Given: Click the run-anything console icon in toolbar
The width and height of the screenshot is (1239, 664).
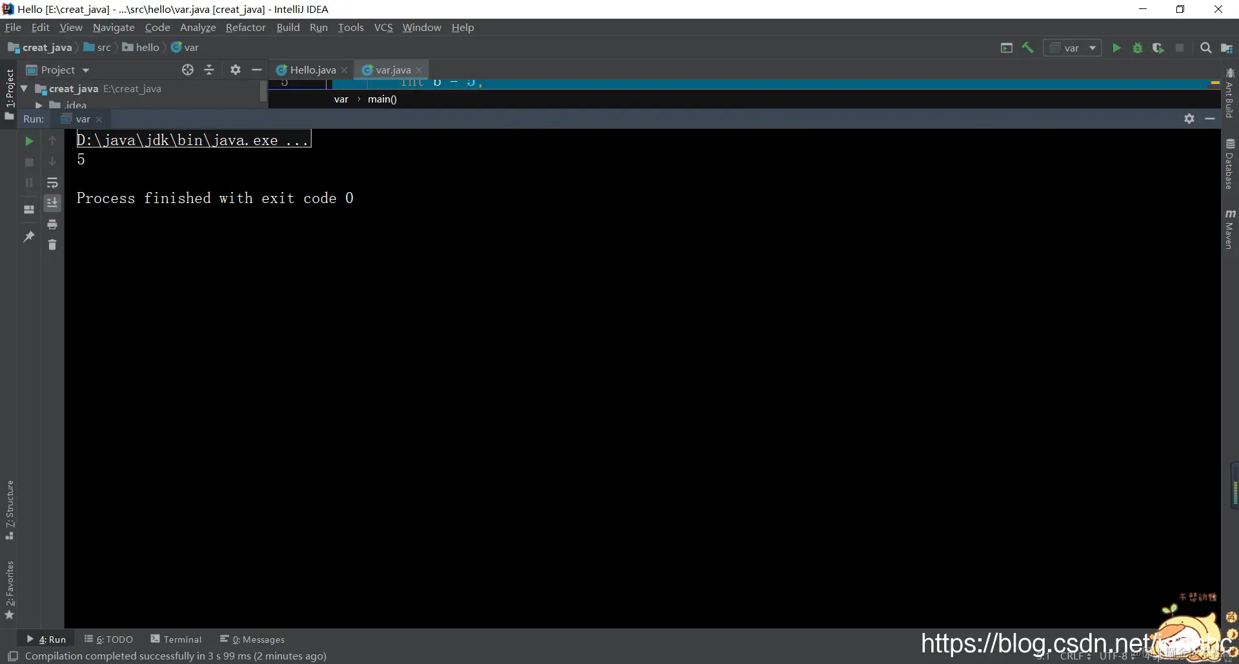Looking at the screenshot, I should pyautogui.click(x=1007, y=48).
